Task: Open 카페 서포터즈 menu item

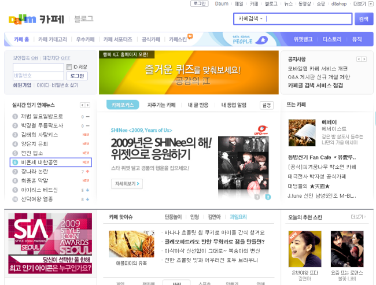Action: click(118, 39)
